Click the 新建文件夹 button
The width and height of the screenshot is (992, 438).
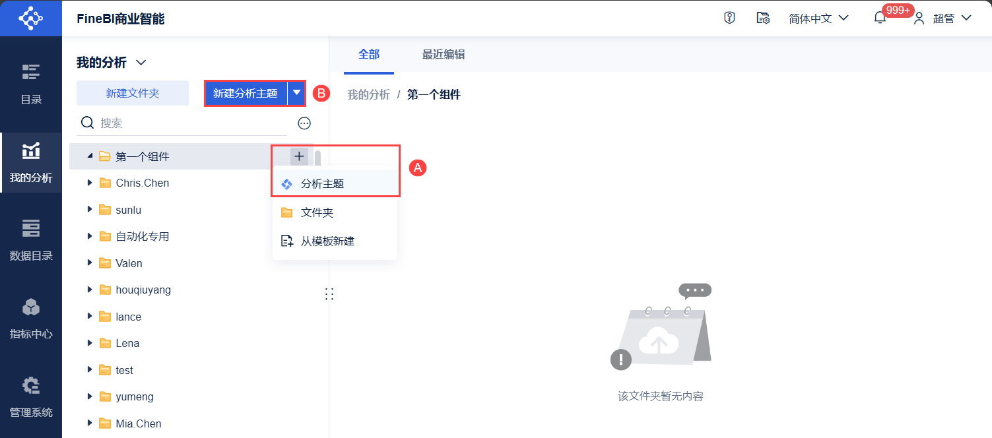point(133,93)
